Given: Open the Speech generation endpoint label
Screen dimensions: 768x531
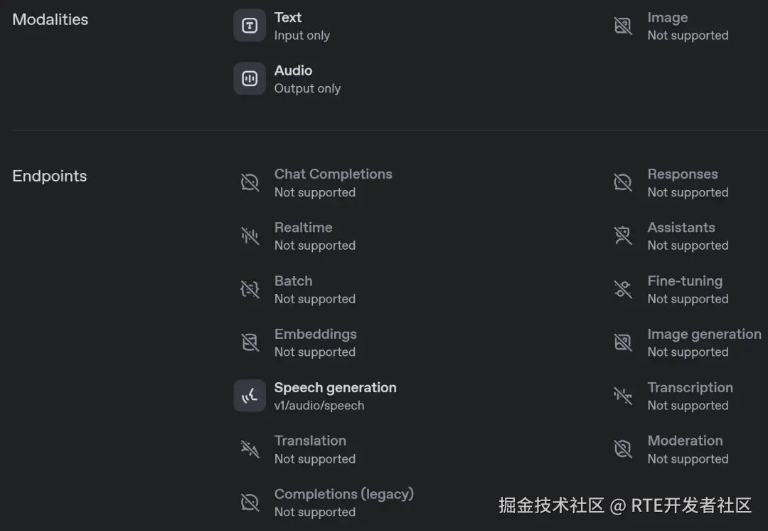Looking at the screenshot, I should [335, 388].
